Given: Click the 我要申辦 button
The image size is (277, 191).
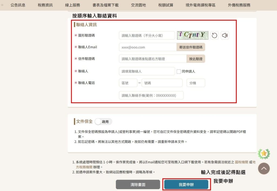Looking at the screenshot, I should (186, 184).
